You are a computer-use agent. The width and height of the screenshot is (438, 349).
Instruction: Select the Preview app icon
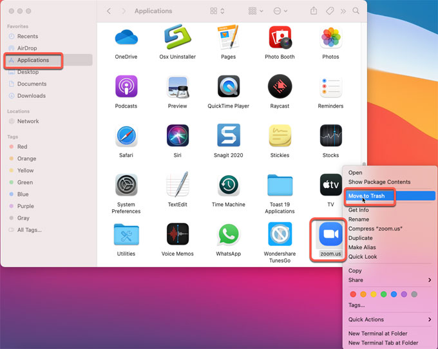pos(177,86)
